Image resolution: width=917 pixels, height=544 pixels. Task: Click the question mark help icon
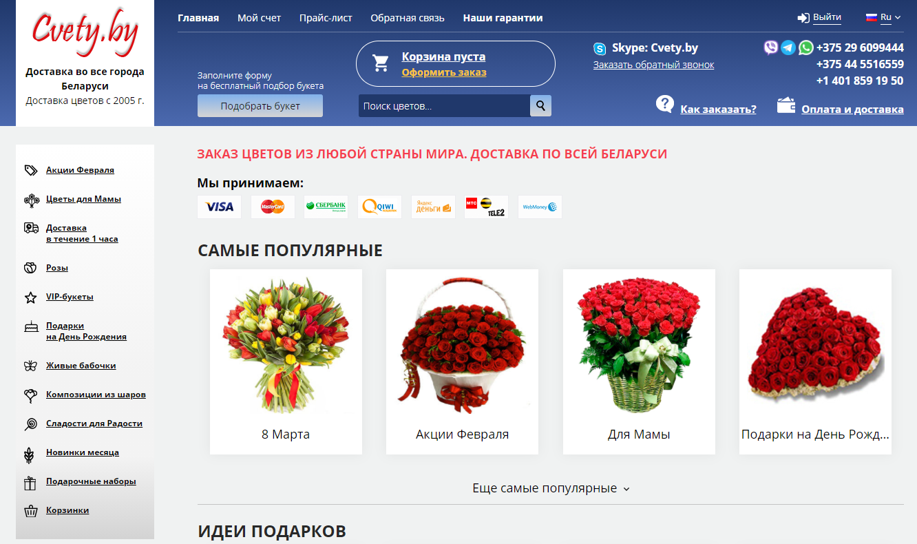click(x=664, y=104)
